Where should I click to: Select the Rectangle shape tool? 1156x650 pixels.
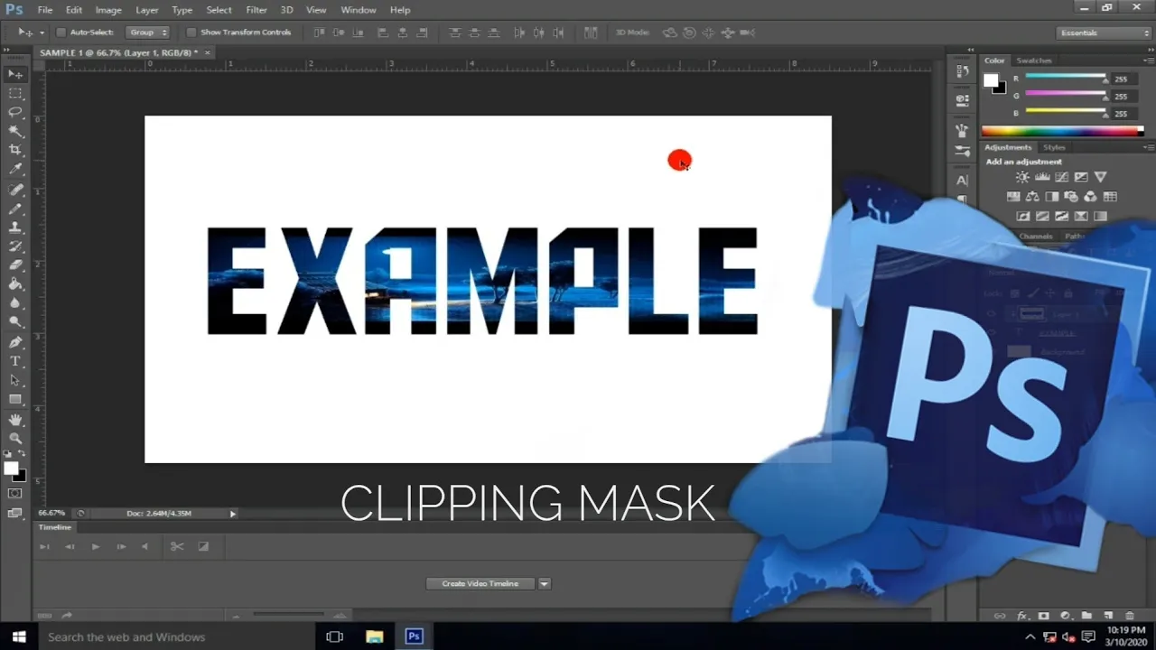[x=15, y=400]
